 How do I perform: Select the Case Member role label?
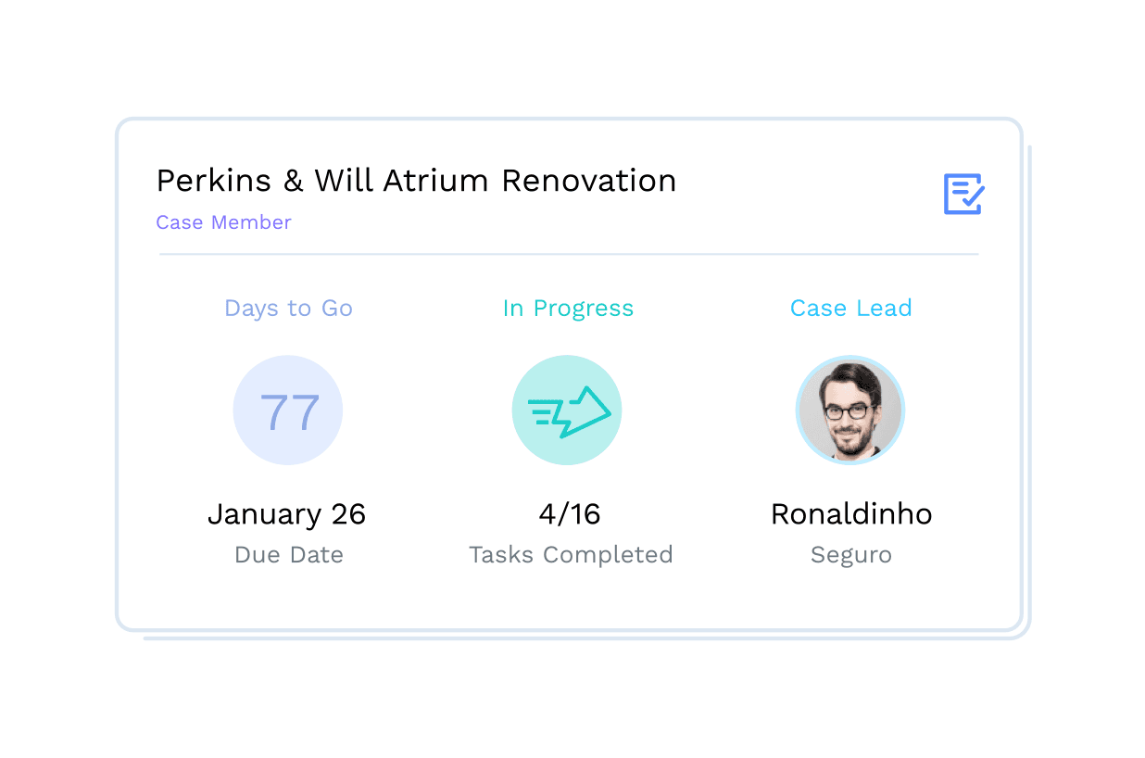coord(223,222)
